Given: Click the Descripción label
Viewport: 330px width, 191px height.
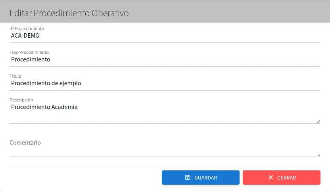Looking at the screenshot, I should (x=21, y=100).
